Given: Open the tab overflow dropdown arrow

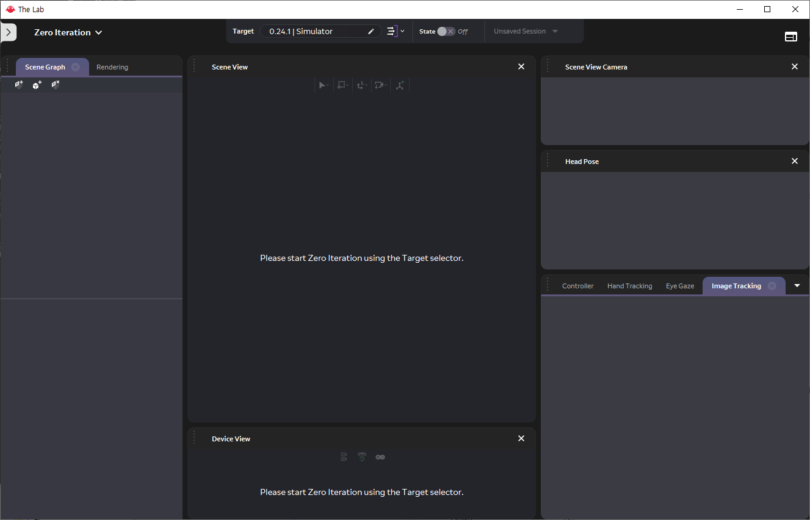Looking at the screenshot, I should click(797, 285).
